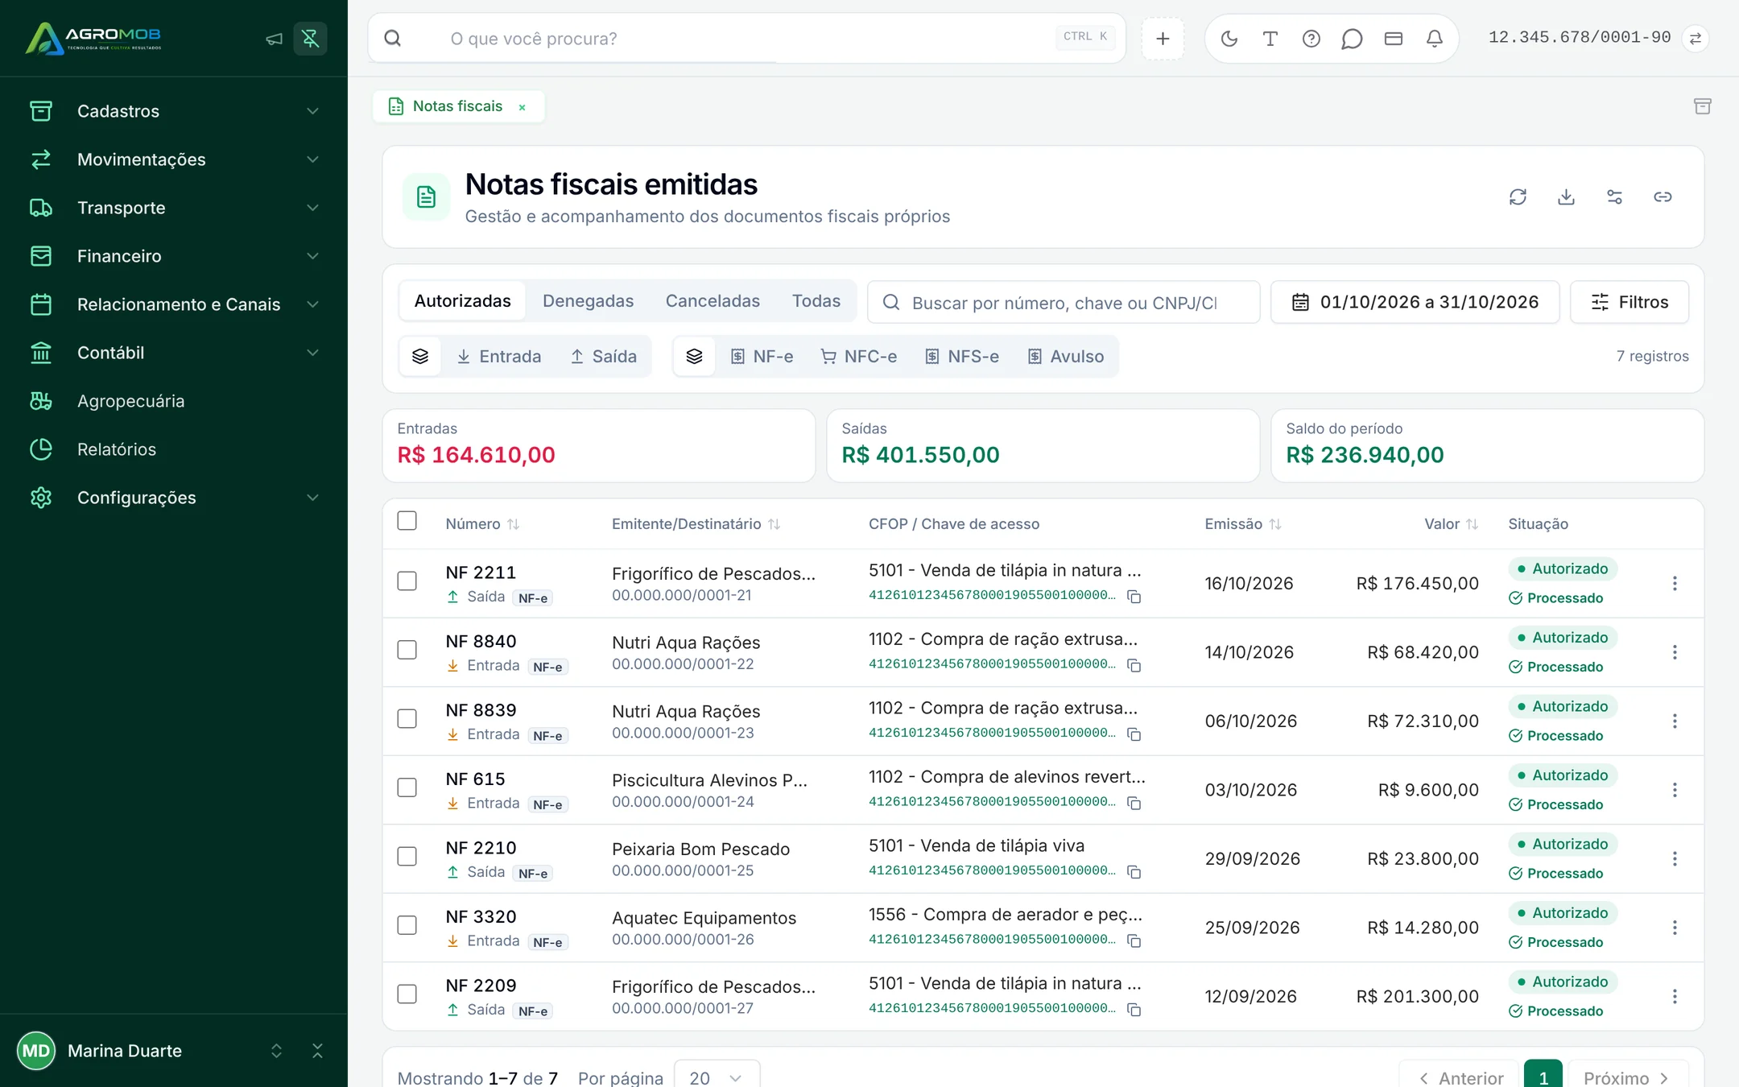Open notifications bell icon
Viewport: 1739px width, 1087px height.
[x=1435, y=39]
